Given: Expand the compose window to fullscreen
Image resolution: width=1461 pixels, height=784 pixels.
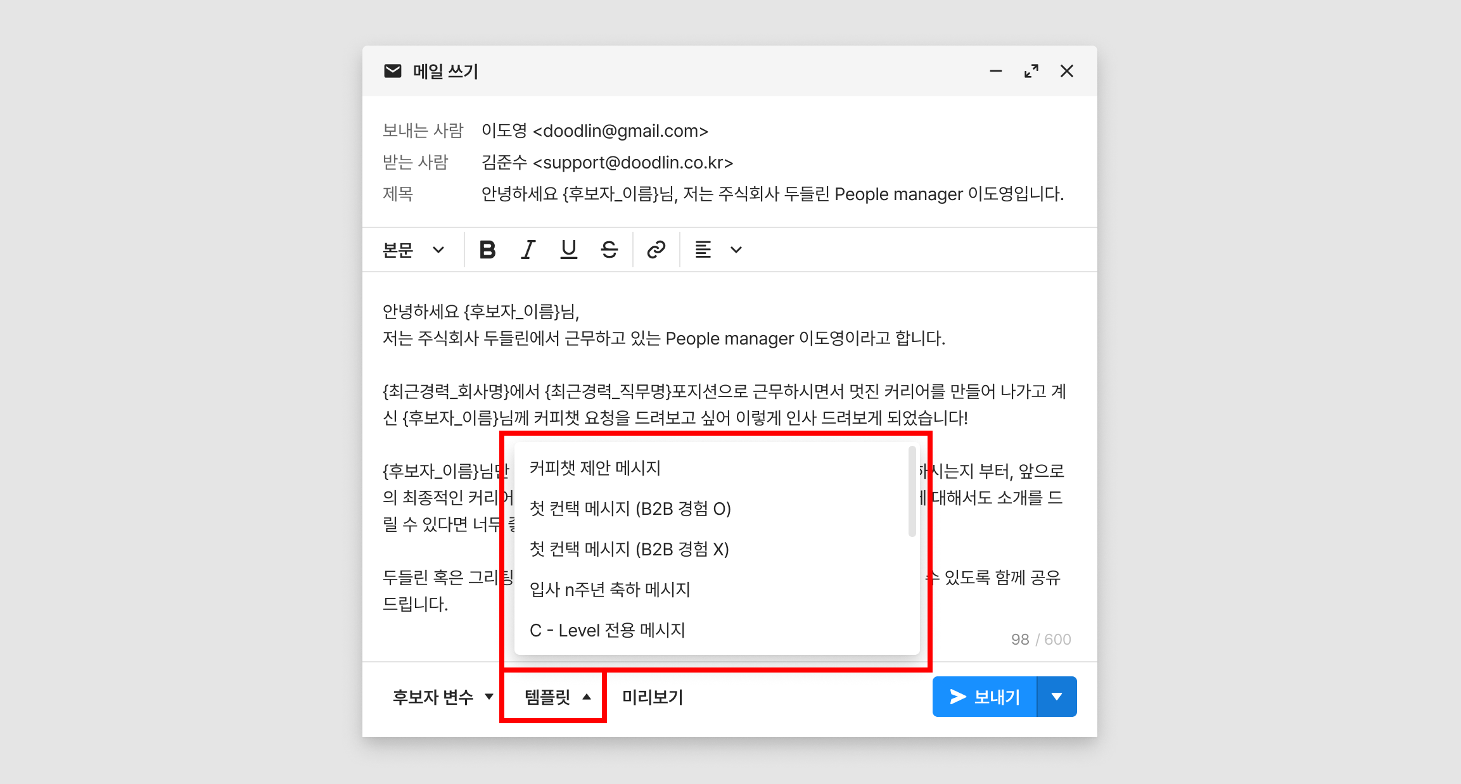Looking at the screenshot, I should (1031, 71).
